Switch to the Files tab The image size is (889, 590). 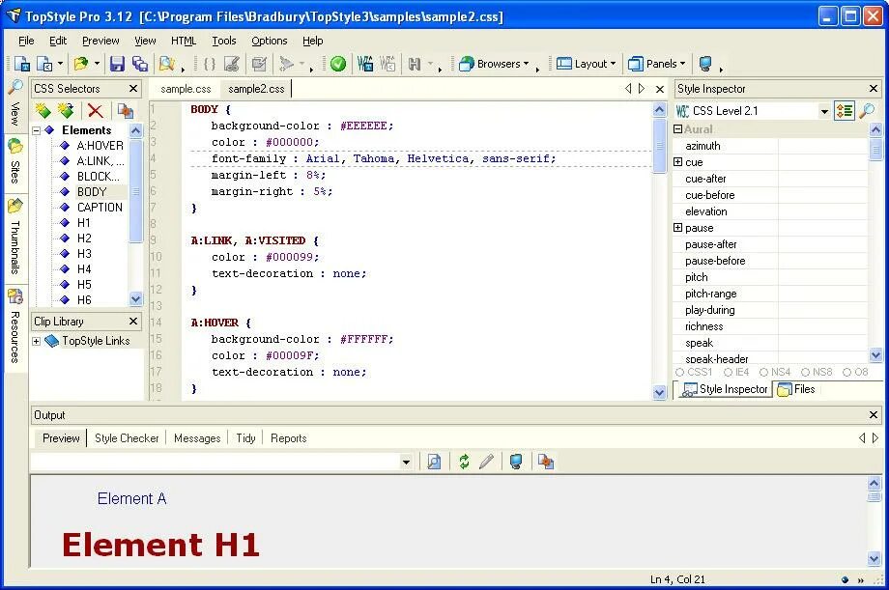tap(797, 389)
